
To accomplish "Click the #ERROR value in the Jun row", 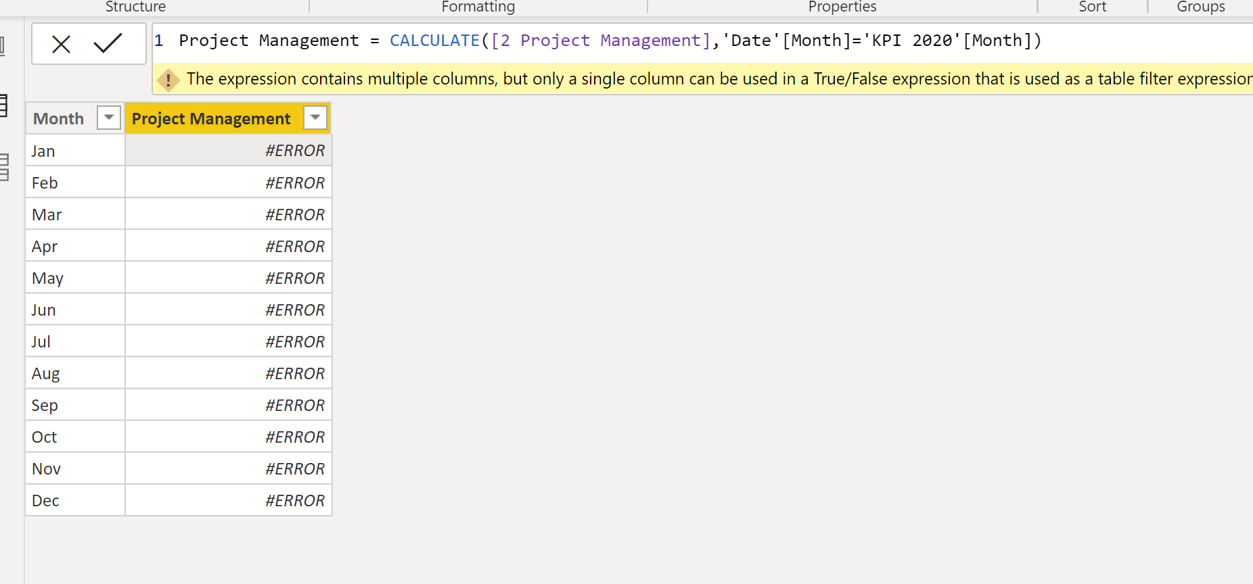I will (295, 310).
